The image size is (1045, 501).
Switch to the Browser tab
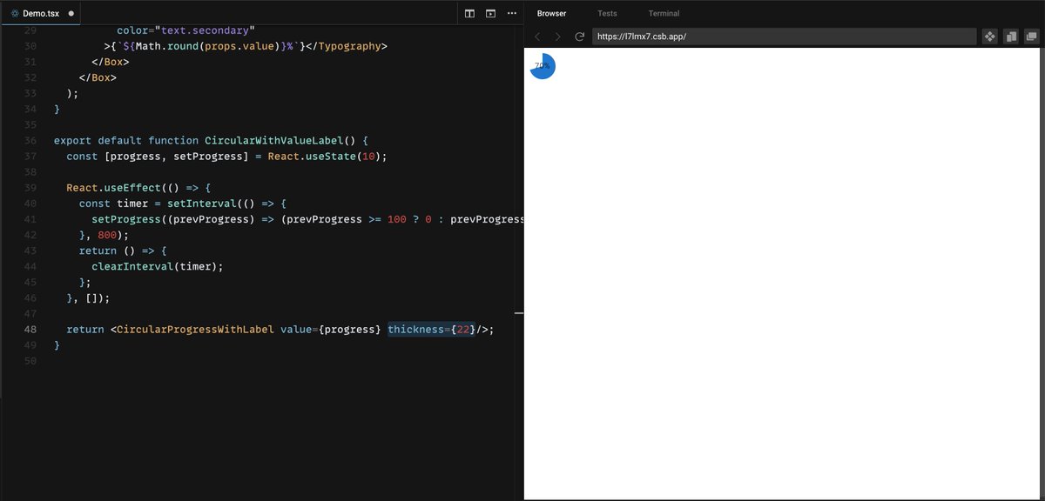click(x=551, y=13)
